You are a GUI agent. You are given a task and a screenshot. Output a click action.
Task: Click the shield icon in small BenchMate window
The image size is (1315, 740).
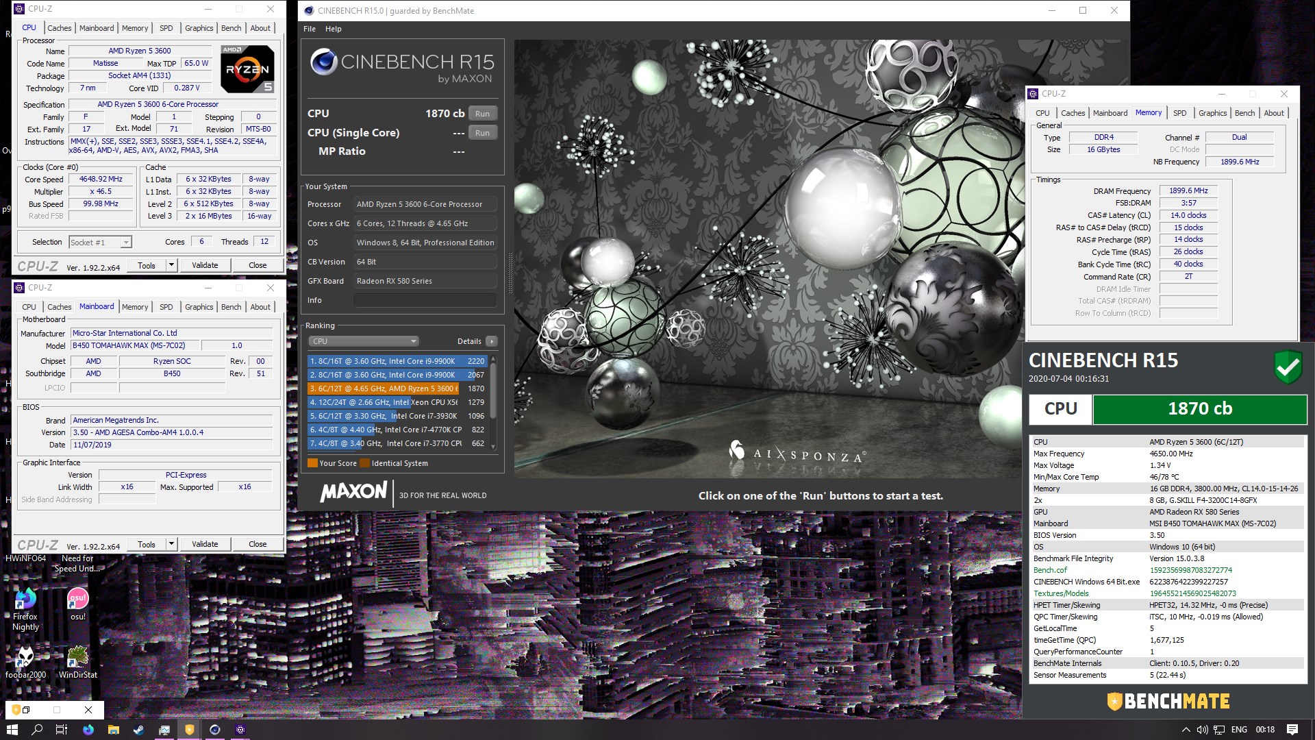pos(16,710)
